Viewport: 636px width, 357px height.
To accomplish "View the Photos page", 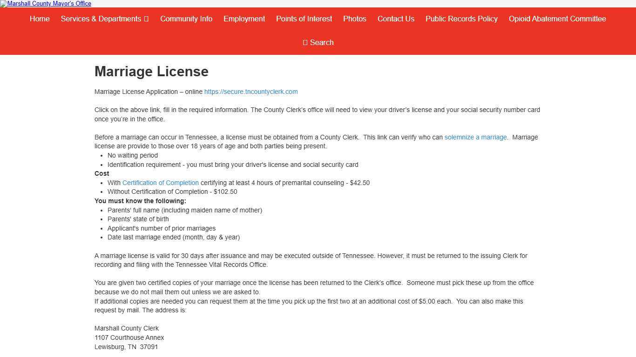I will [x=355, y=19].
